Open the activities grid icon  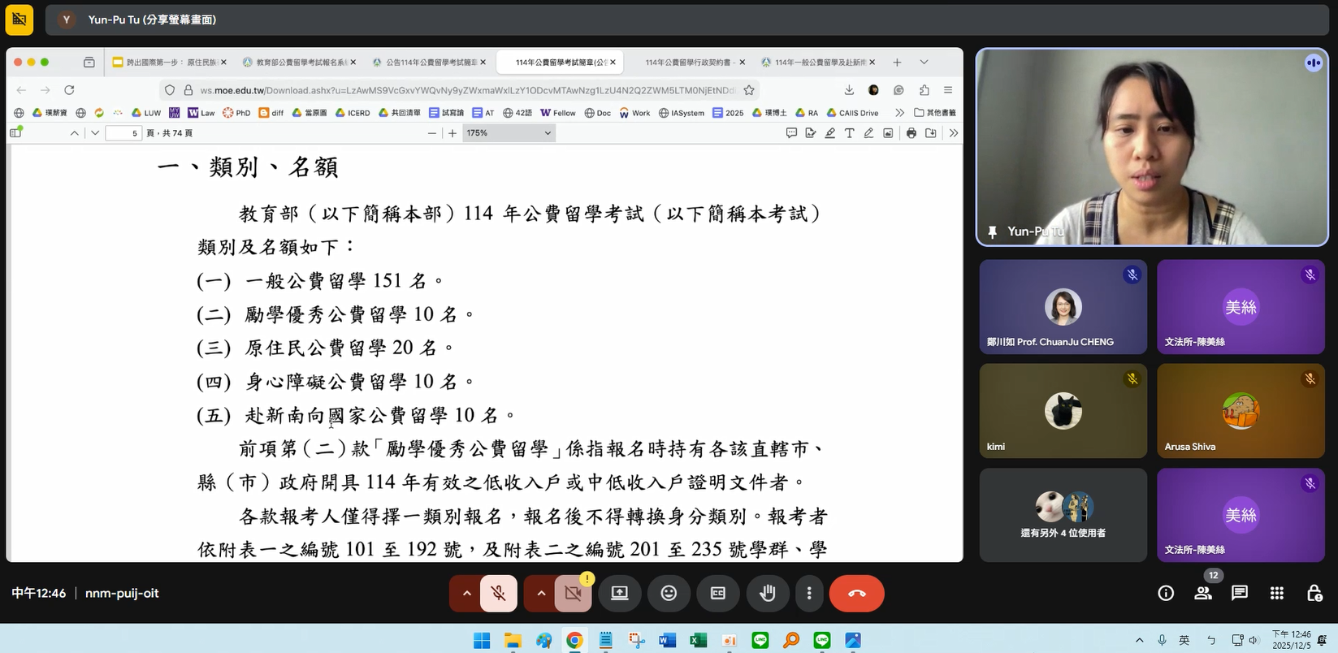[x=1277, y=594]
